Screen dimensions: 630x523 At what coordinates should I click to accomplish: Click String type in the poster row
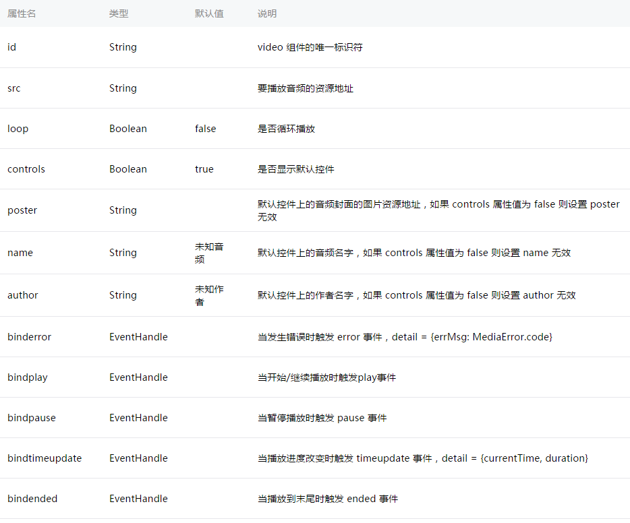123,210
